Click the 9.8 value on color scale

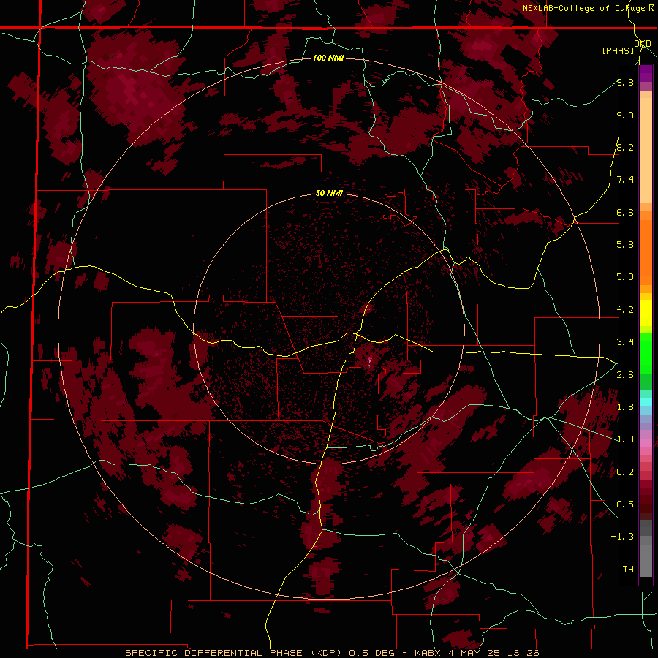[x=625, y=82]
